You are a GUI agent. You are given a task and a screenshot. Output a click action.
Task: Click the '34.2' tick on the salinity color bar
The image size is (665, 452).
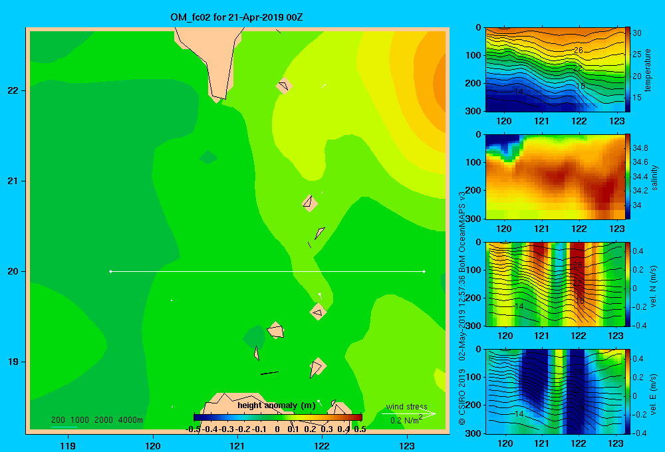click(x=640, y=191)
